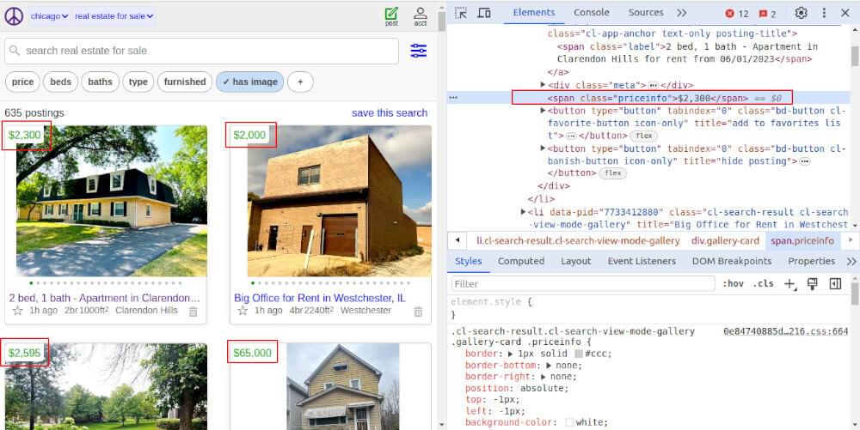Toggle the .cls element classes panel

pyautogui.click(x=763, y=283)
